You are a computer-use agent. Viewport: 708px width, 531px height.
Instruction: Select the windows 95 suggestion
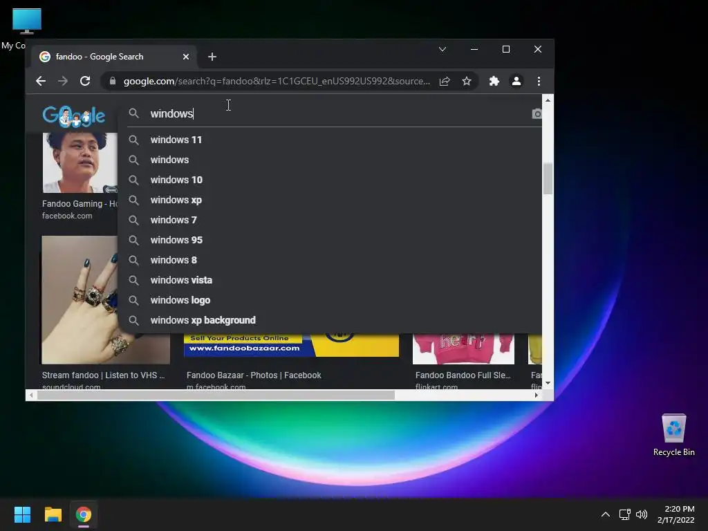tap(330, 240)
